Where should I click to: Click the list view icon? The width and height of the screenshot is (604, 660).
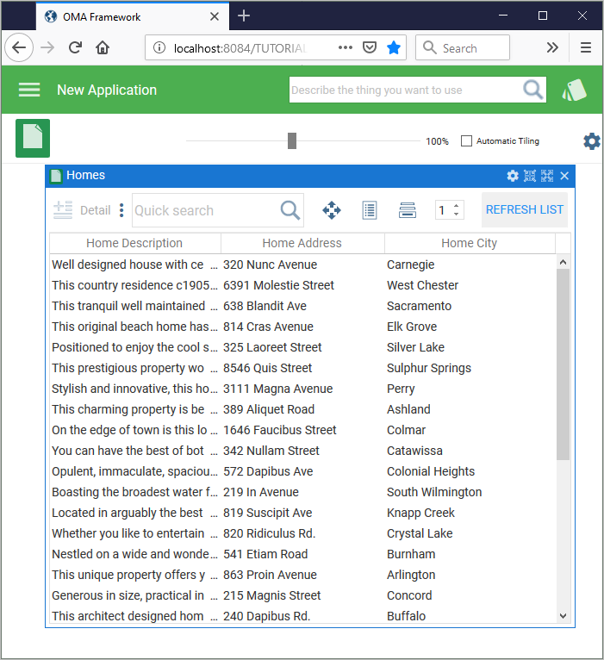[x=370, y=210]
